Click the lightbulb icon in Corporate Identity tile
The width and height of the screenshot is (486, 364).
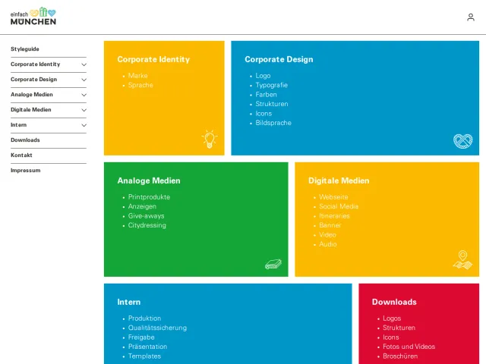point(210,140)
